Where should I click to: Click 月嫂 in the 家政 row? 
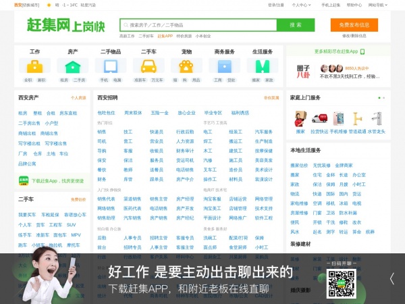coord(344,184)
